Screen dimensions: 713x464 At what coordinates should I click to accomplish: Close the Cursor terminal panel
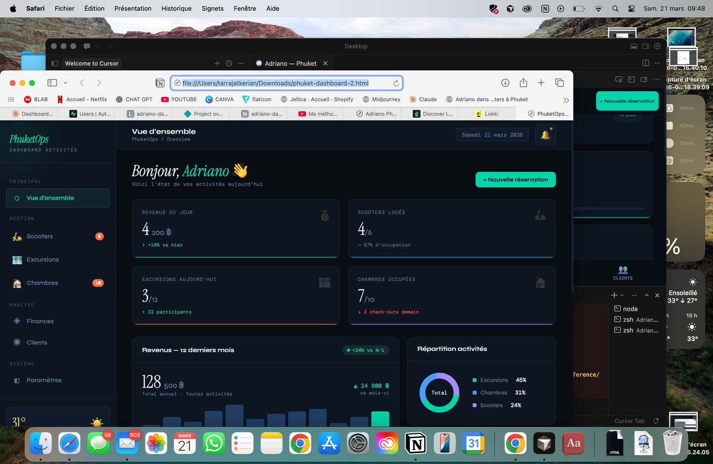[657, 295]
